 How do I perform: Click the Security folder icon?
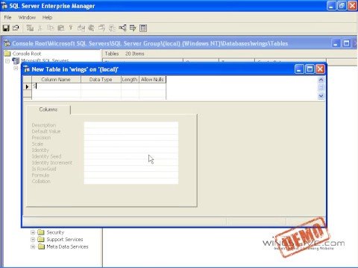tap(41, 232)
